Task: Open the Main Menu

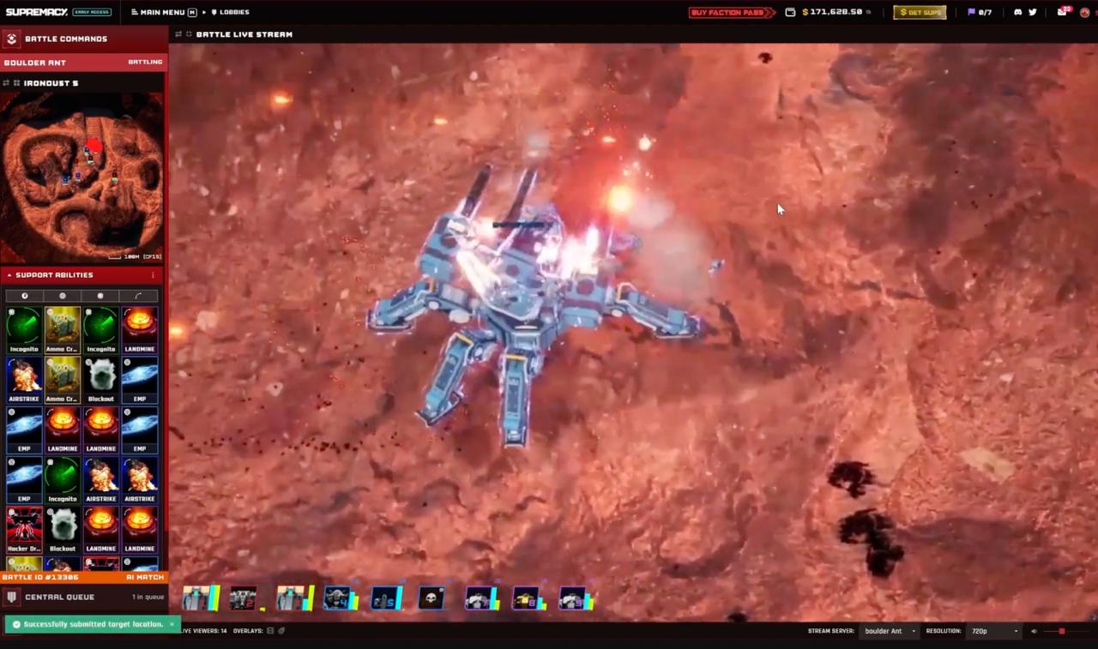Action: [x=163, y=12]
